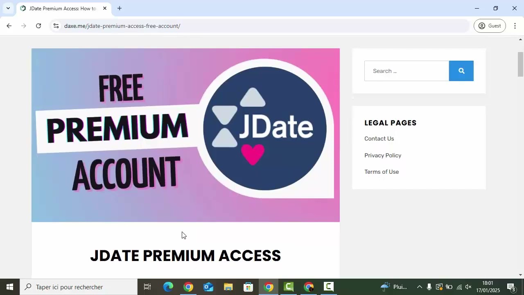
Task: Reload the current page
Action: pyautogui.click(x=38, y=26)
